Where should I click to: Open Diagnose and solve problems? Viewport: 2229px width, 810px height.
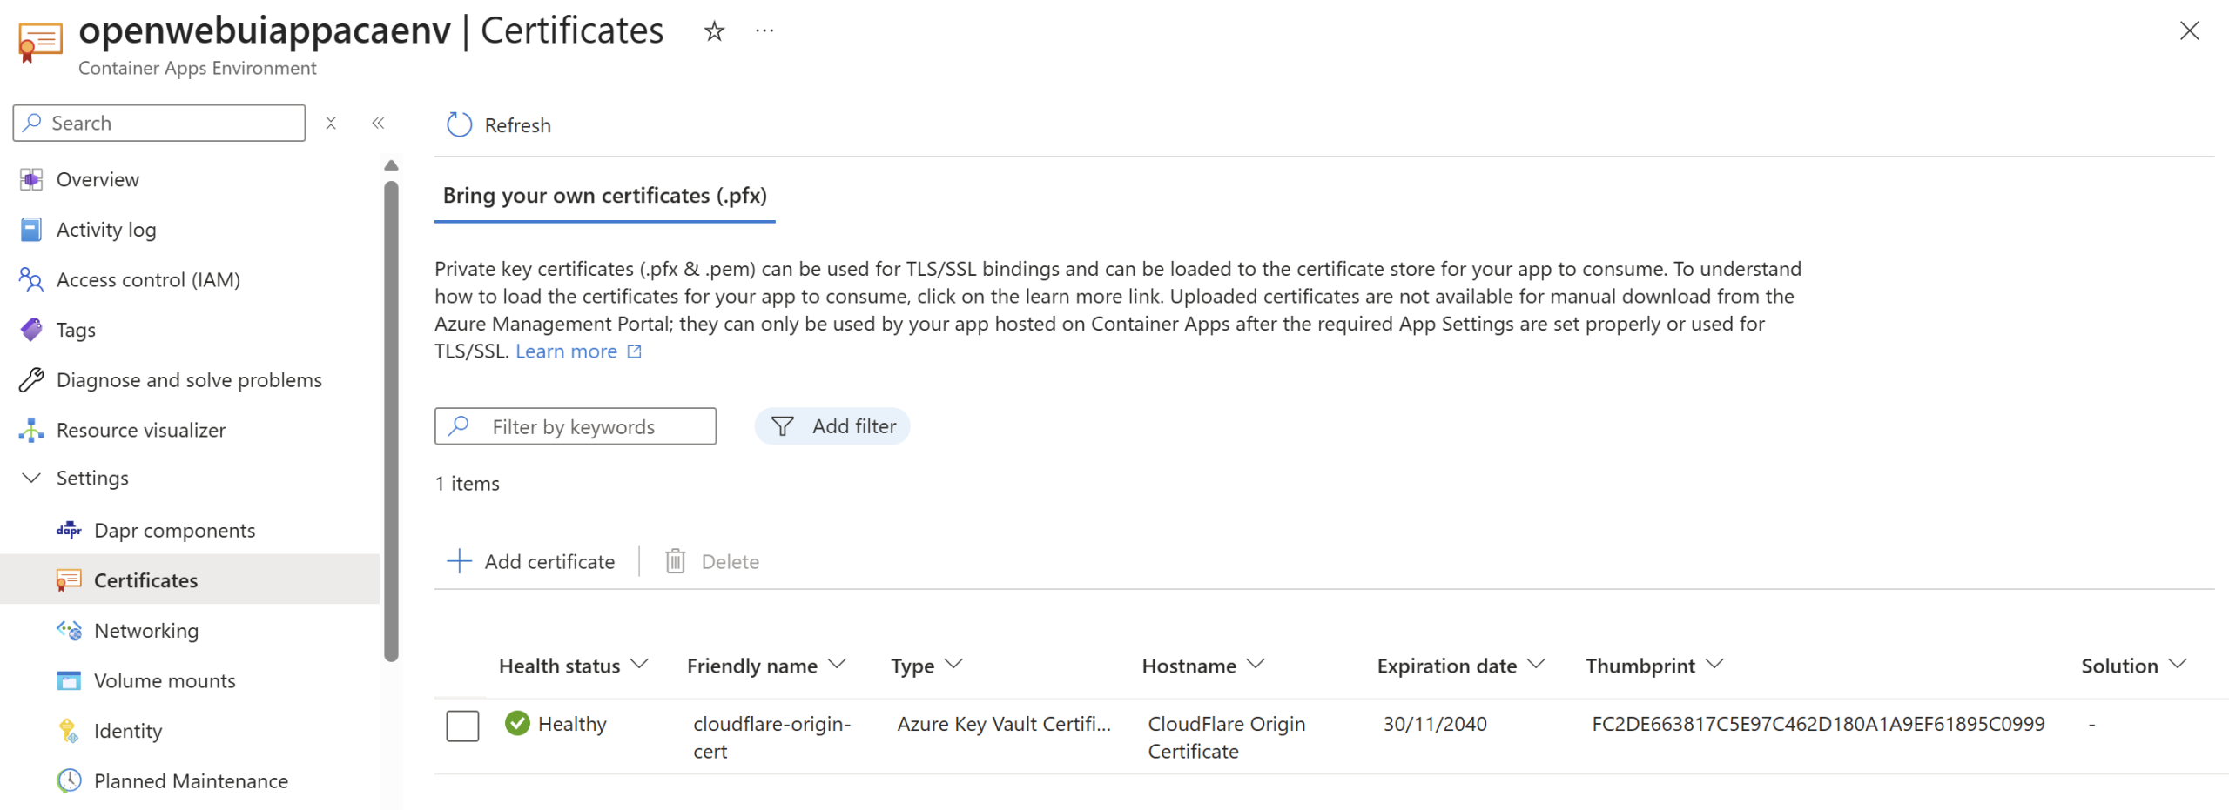point(188,380)
